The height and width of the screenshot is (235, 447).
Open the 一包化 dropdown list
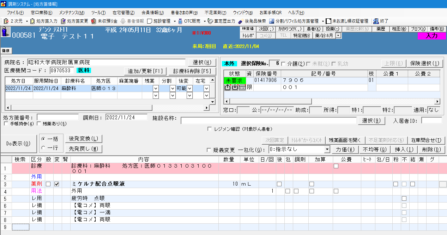pyautogui.click(x=327, y=150)
